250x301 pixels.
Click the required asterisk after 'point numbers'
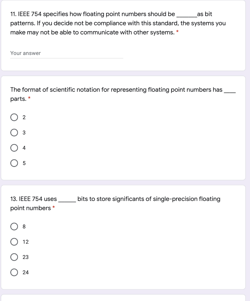pyautogui.click(x=54, y=208)
